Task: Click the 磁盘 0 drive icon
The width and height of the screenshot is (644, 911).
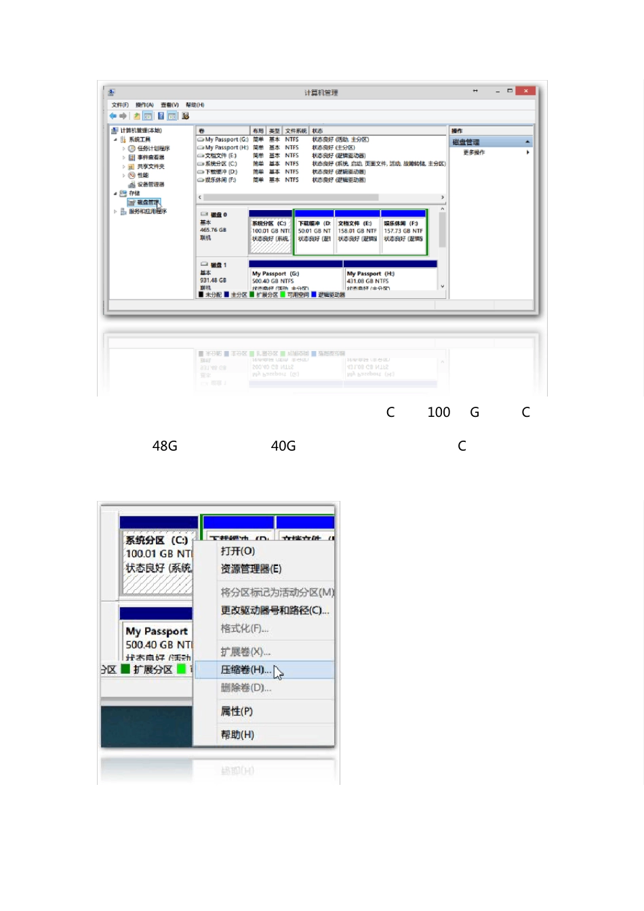Action: pos(204,214)
